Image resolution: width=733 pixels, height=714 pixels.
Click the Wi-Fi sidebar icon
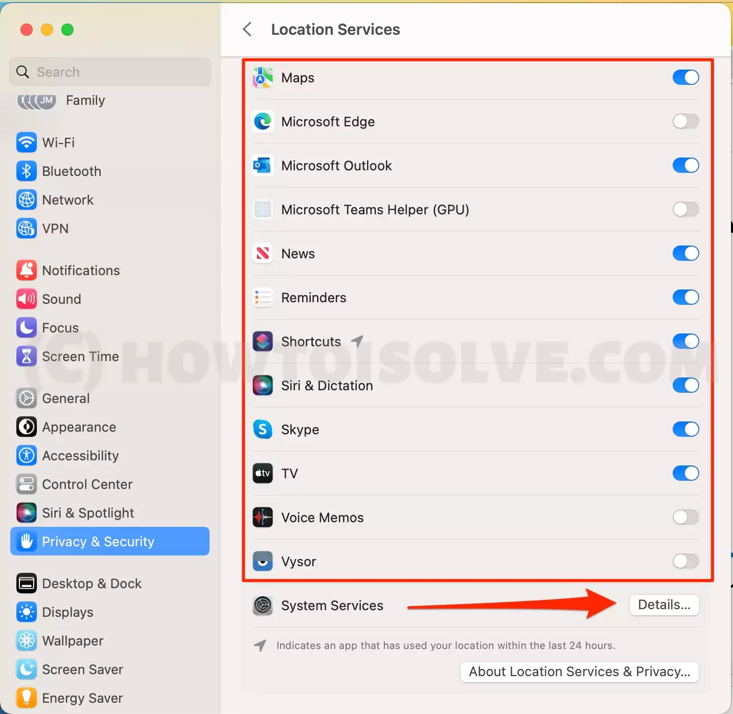pos(27,143)
